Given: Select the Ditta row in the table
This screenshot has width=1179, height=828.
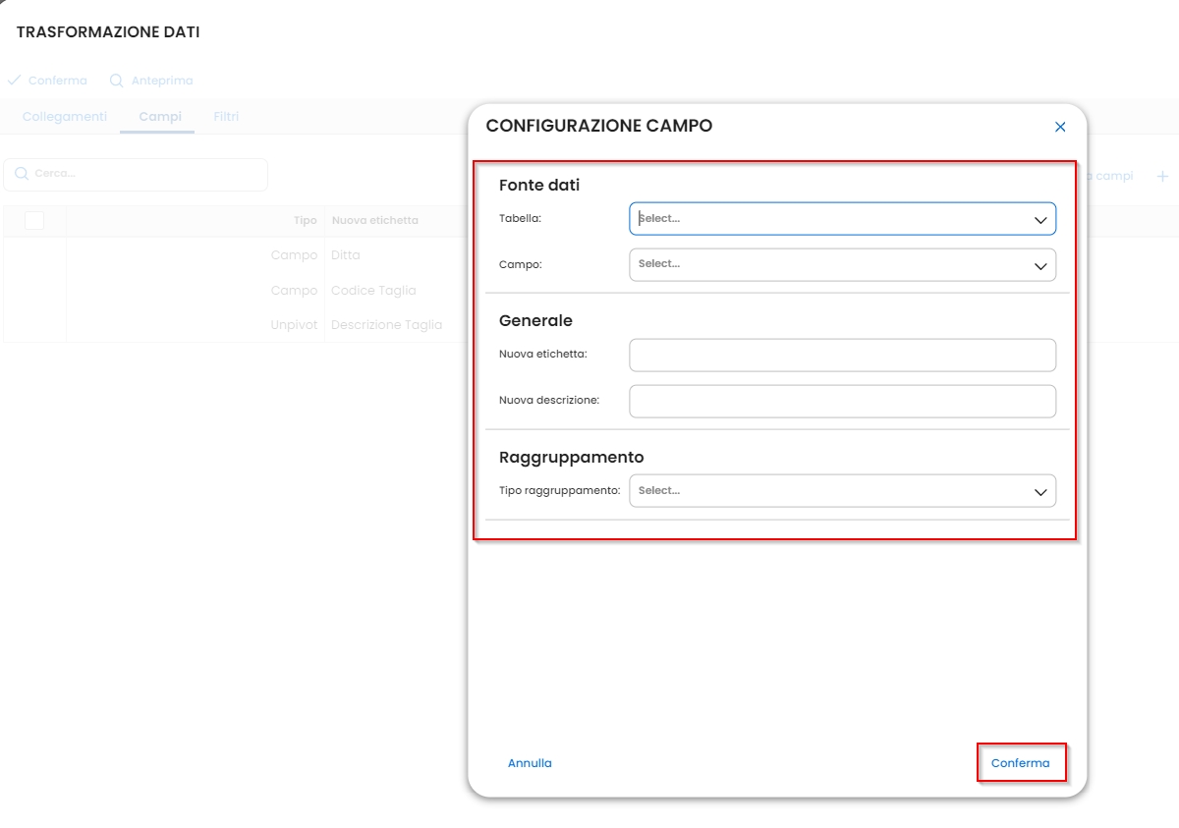Looking at the screenshot, I should click(x=346, y=255).
